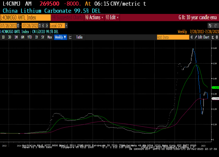
Task: Click the Add Data input field
Action: tap(173, 37)
